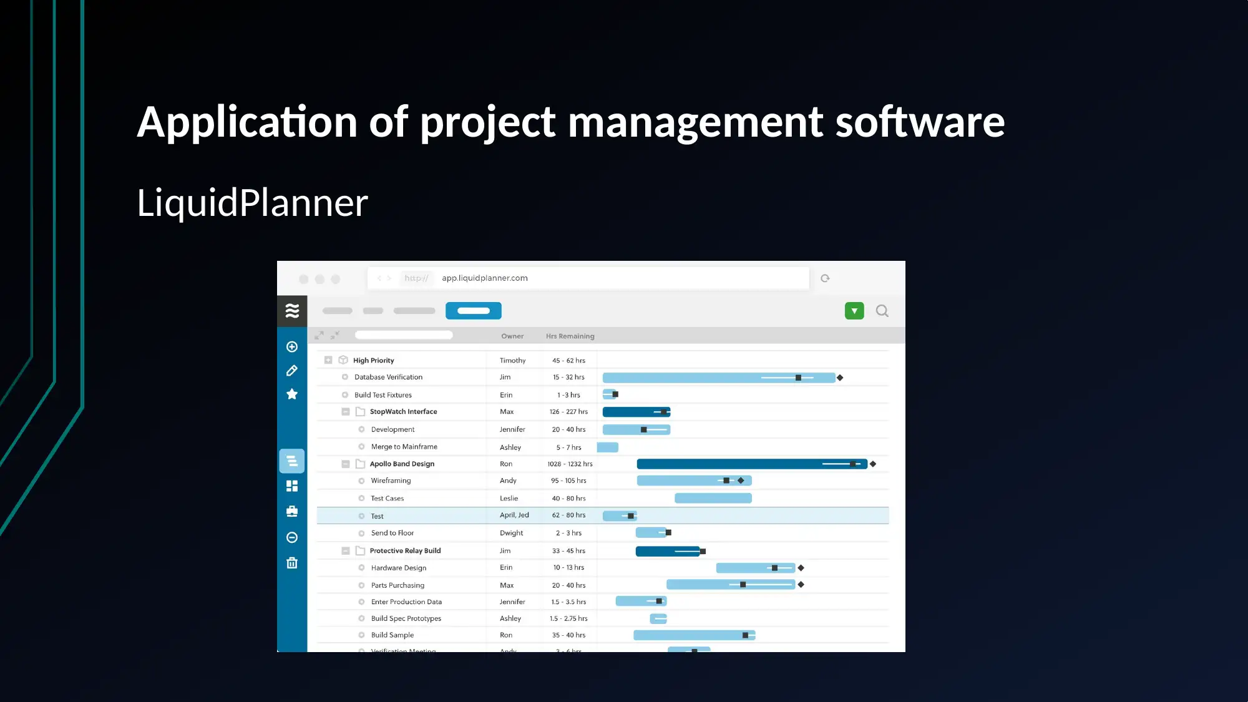
Task: Select the highlighted blue toolbar tab
Action: pyautogui.click(x=474, y=311)
